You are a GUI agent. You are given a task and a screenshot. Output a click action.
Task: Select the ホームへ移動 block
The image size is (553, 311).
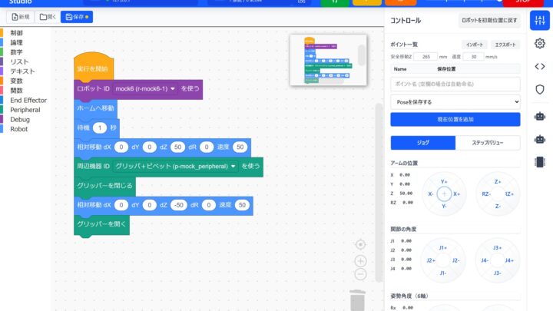tap(95, 108)
